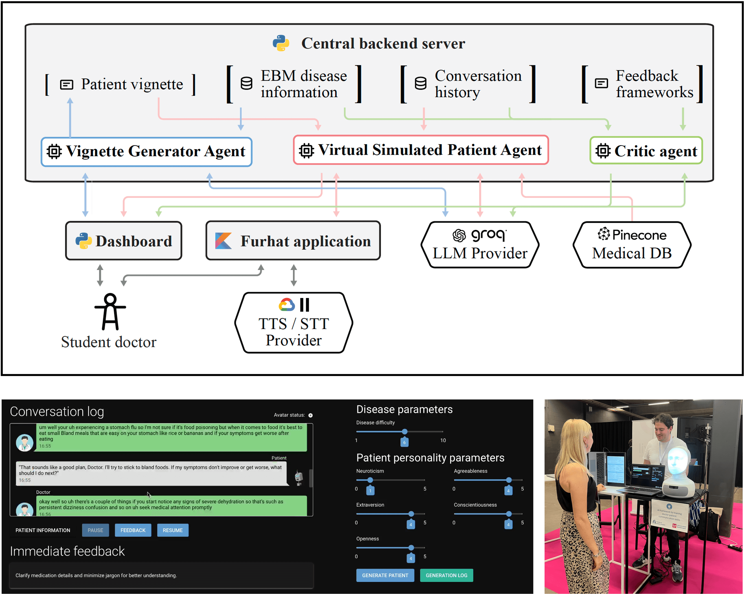Click the Dashboard box label
This screenshot has height=594, width=745.
[x=134, y=241]
